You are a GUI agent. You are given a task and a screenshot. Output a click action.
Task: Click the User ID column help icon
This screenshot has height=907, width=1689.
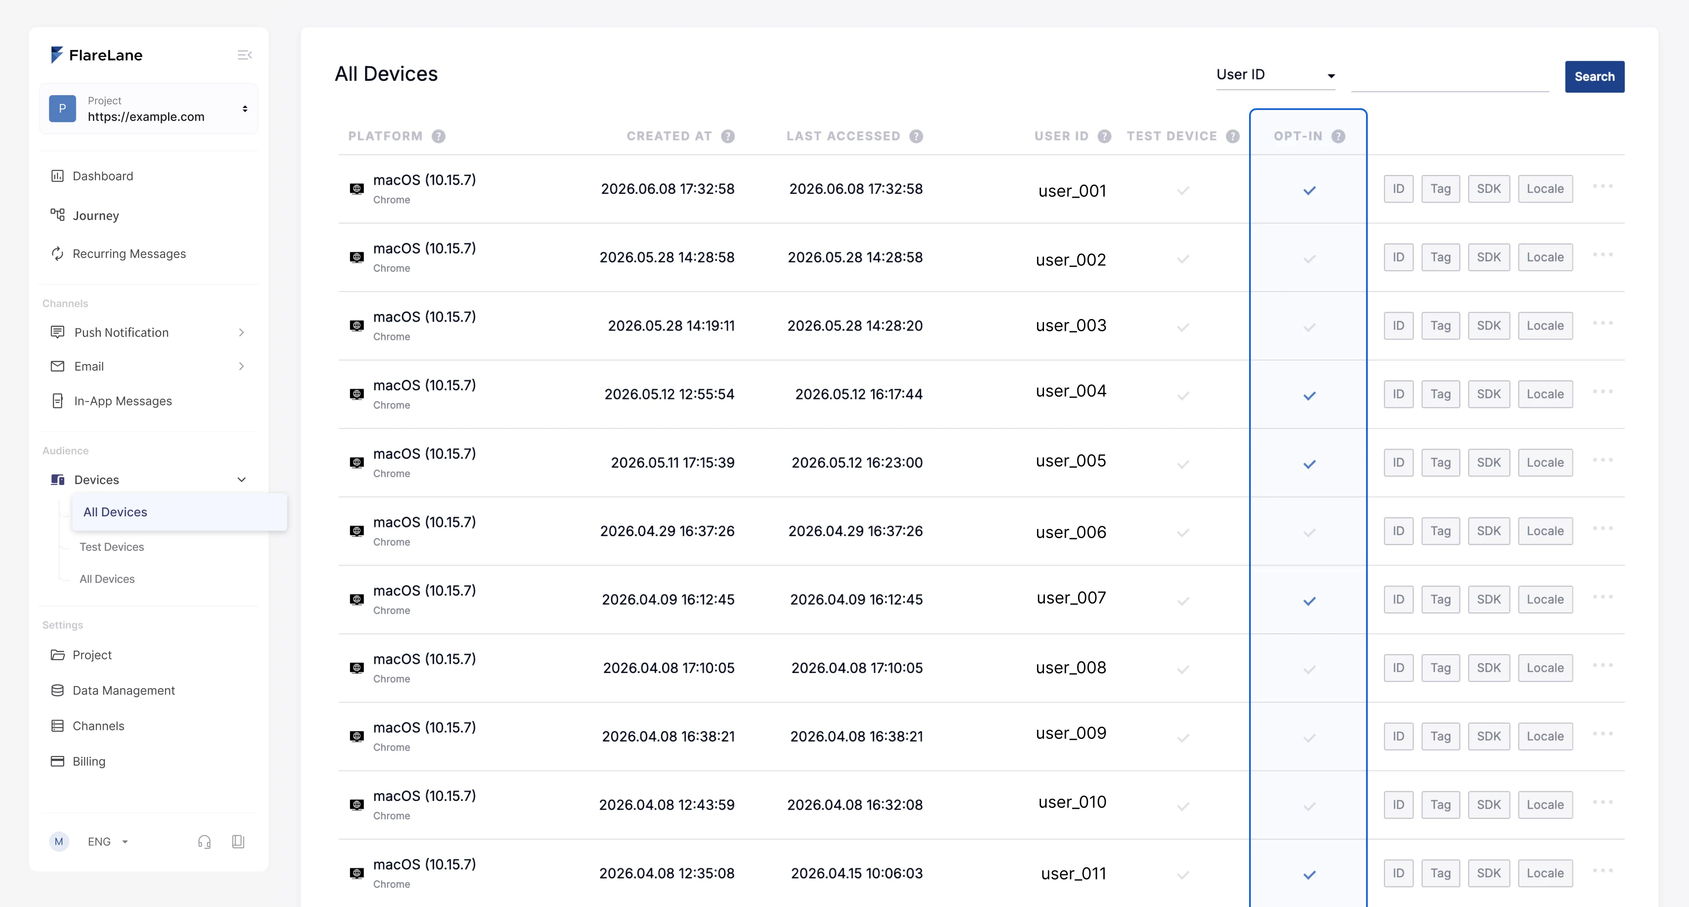1105,137
